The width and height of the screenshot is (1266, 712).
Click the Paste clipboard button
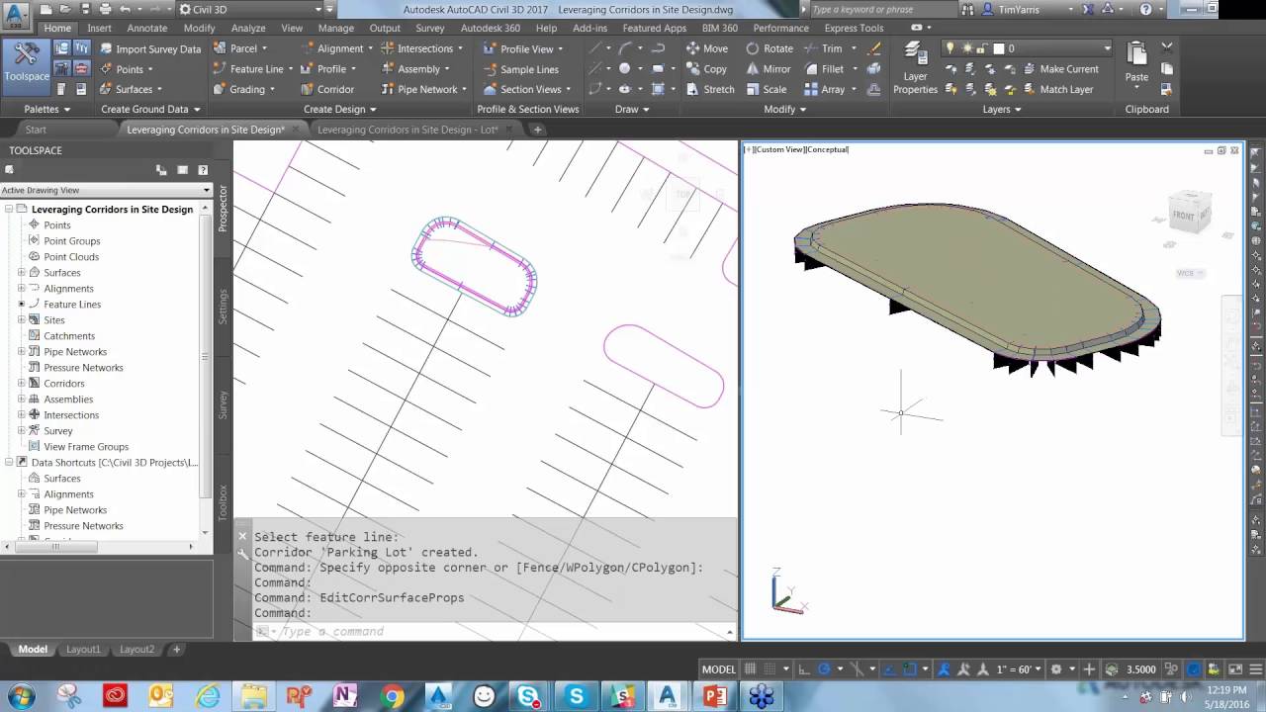[1136, 61]
